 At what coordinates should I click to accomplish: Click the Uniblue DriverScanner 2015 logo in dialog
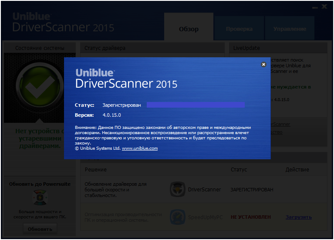126,79
